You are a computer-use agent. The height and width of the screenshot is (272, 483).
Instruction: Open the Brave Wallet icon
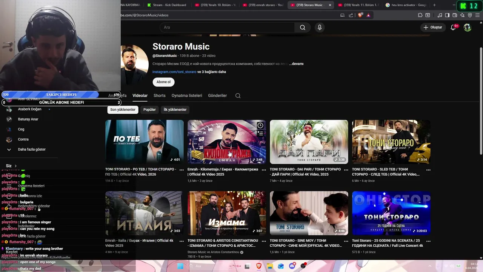pos(455,15)
